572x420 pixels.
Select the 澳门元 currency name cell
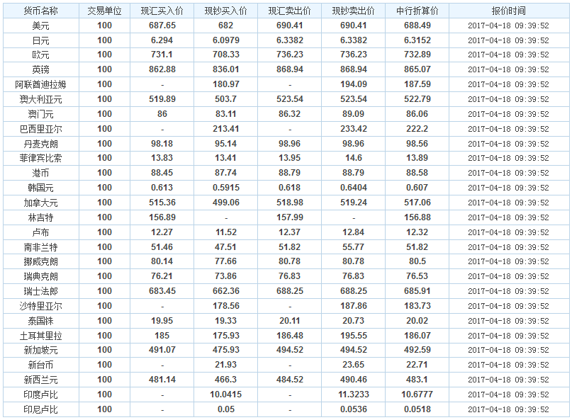(41, 114)
